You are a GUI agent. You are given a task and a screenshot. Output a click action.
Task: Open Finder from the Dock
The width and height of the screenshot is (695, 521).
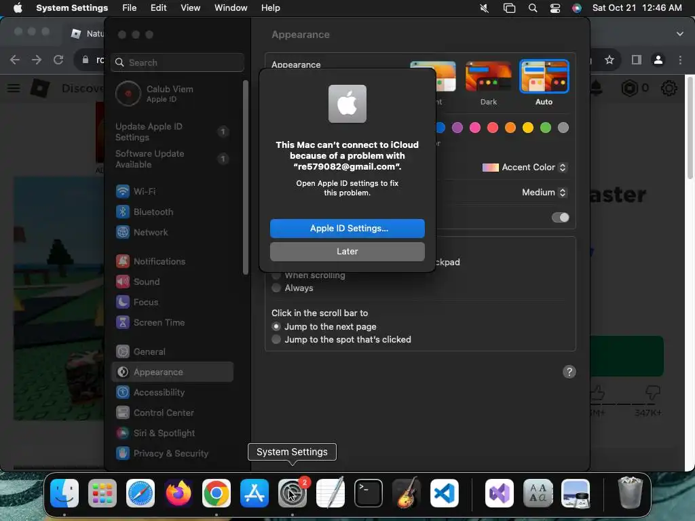[x=64, y=493]
